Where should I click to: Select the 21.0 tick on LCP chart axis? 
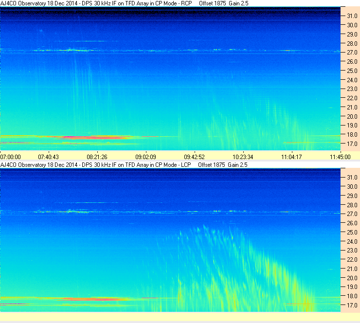(352, 269)
